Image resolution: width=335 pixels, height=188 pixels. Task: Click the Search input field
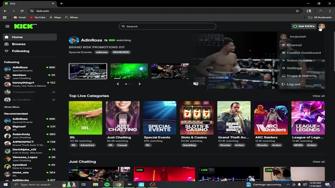(167, 26)
